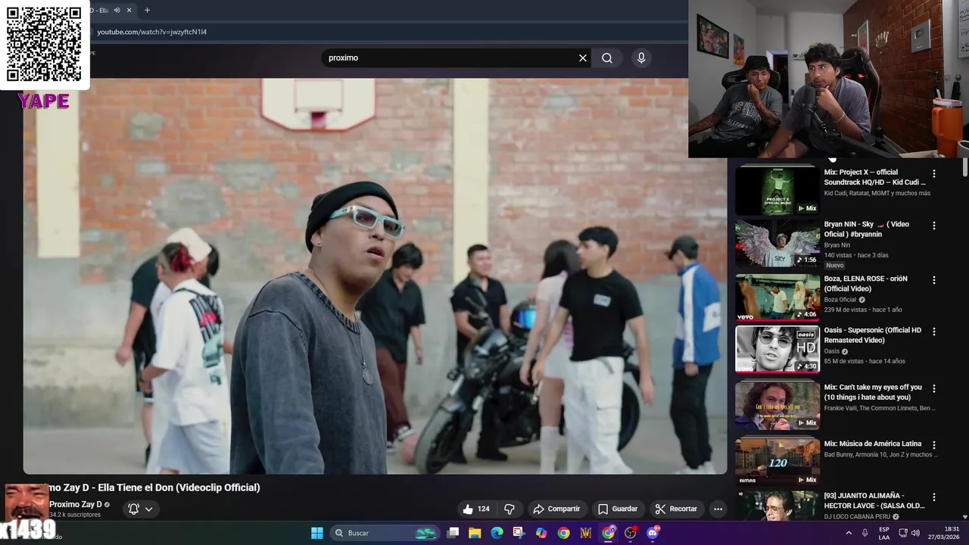Like the video with 124 likes
The height and width of the screenshot is (545, 969).
476,509
